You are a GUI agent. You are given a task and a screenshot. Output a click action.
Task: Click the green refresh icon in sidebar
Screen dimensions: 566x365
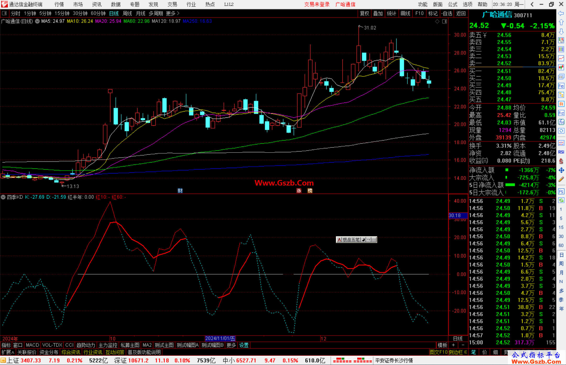point(561,200)
